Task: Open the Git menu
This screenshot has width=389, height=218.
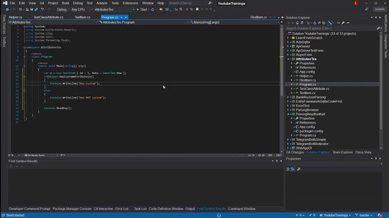Action: pos(42,3)
